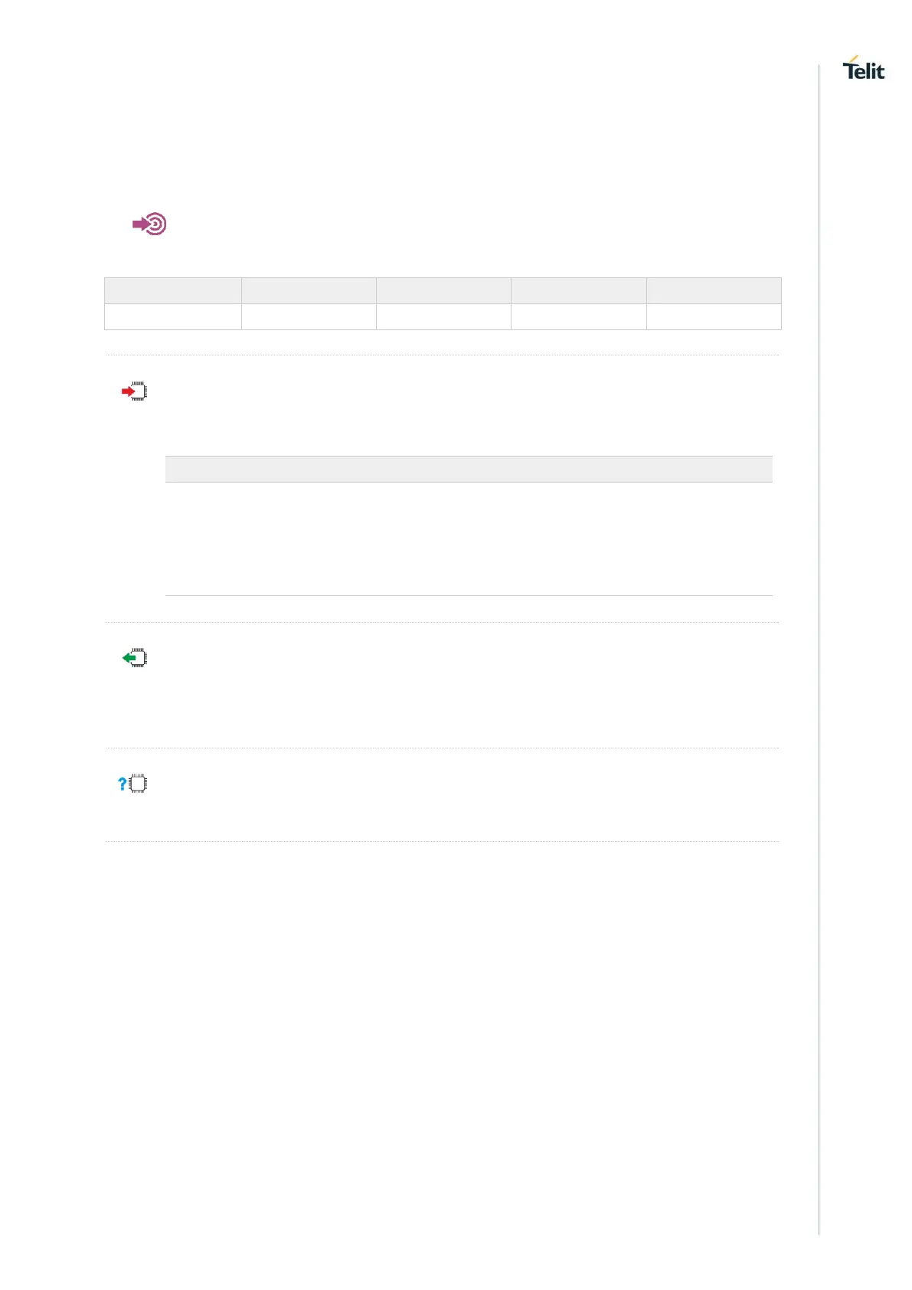
Task: Select first header cell of the five-column table
Action: [173, 291]
